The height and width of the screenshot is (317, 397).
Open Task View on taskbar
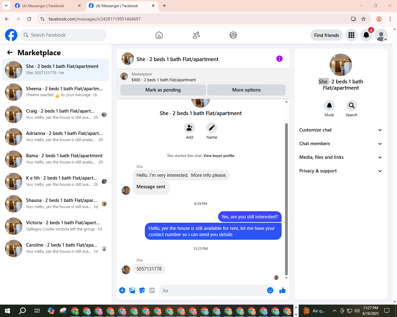click(x=37, y=311)
